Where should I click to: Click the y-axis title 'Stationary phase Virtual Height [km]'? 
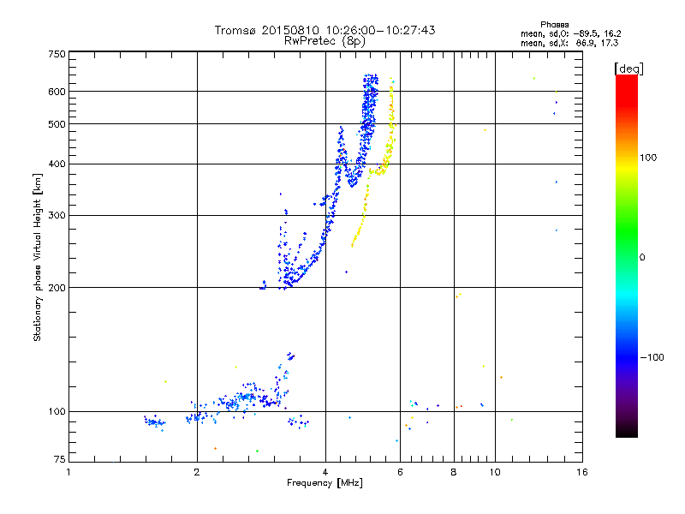coord(38,258)
